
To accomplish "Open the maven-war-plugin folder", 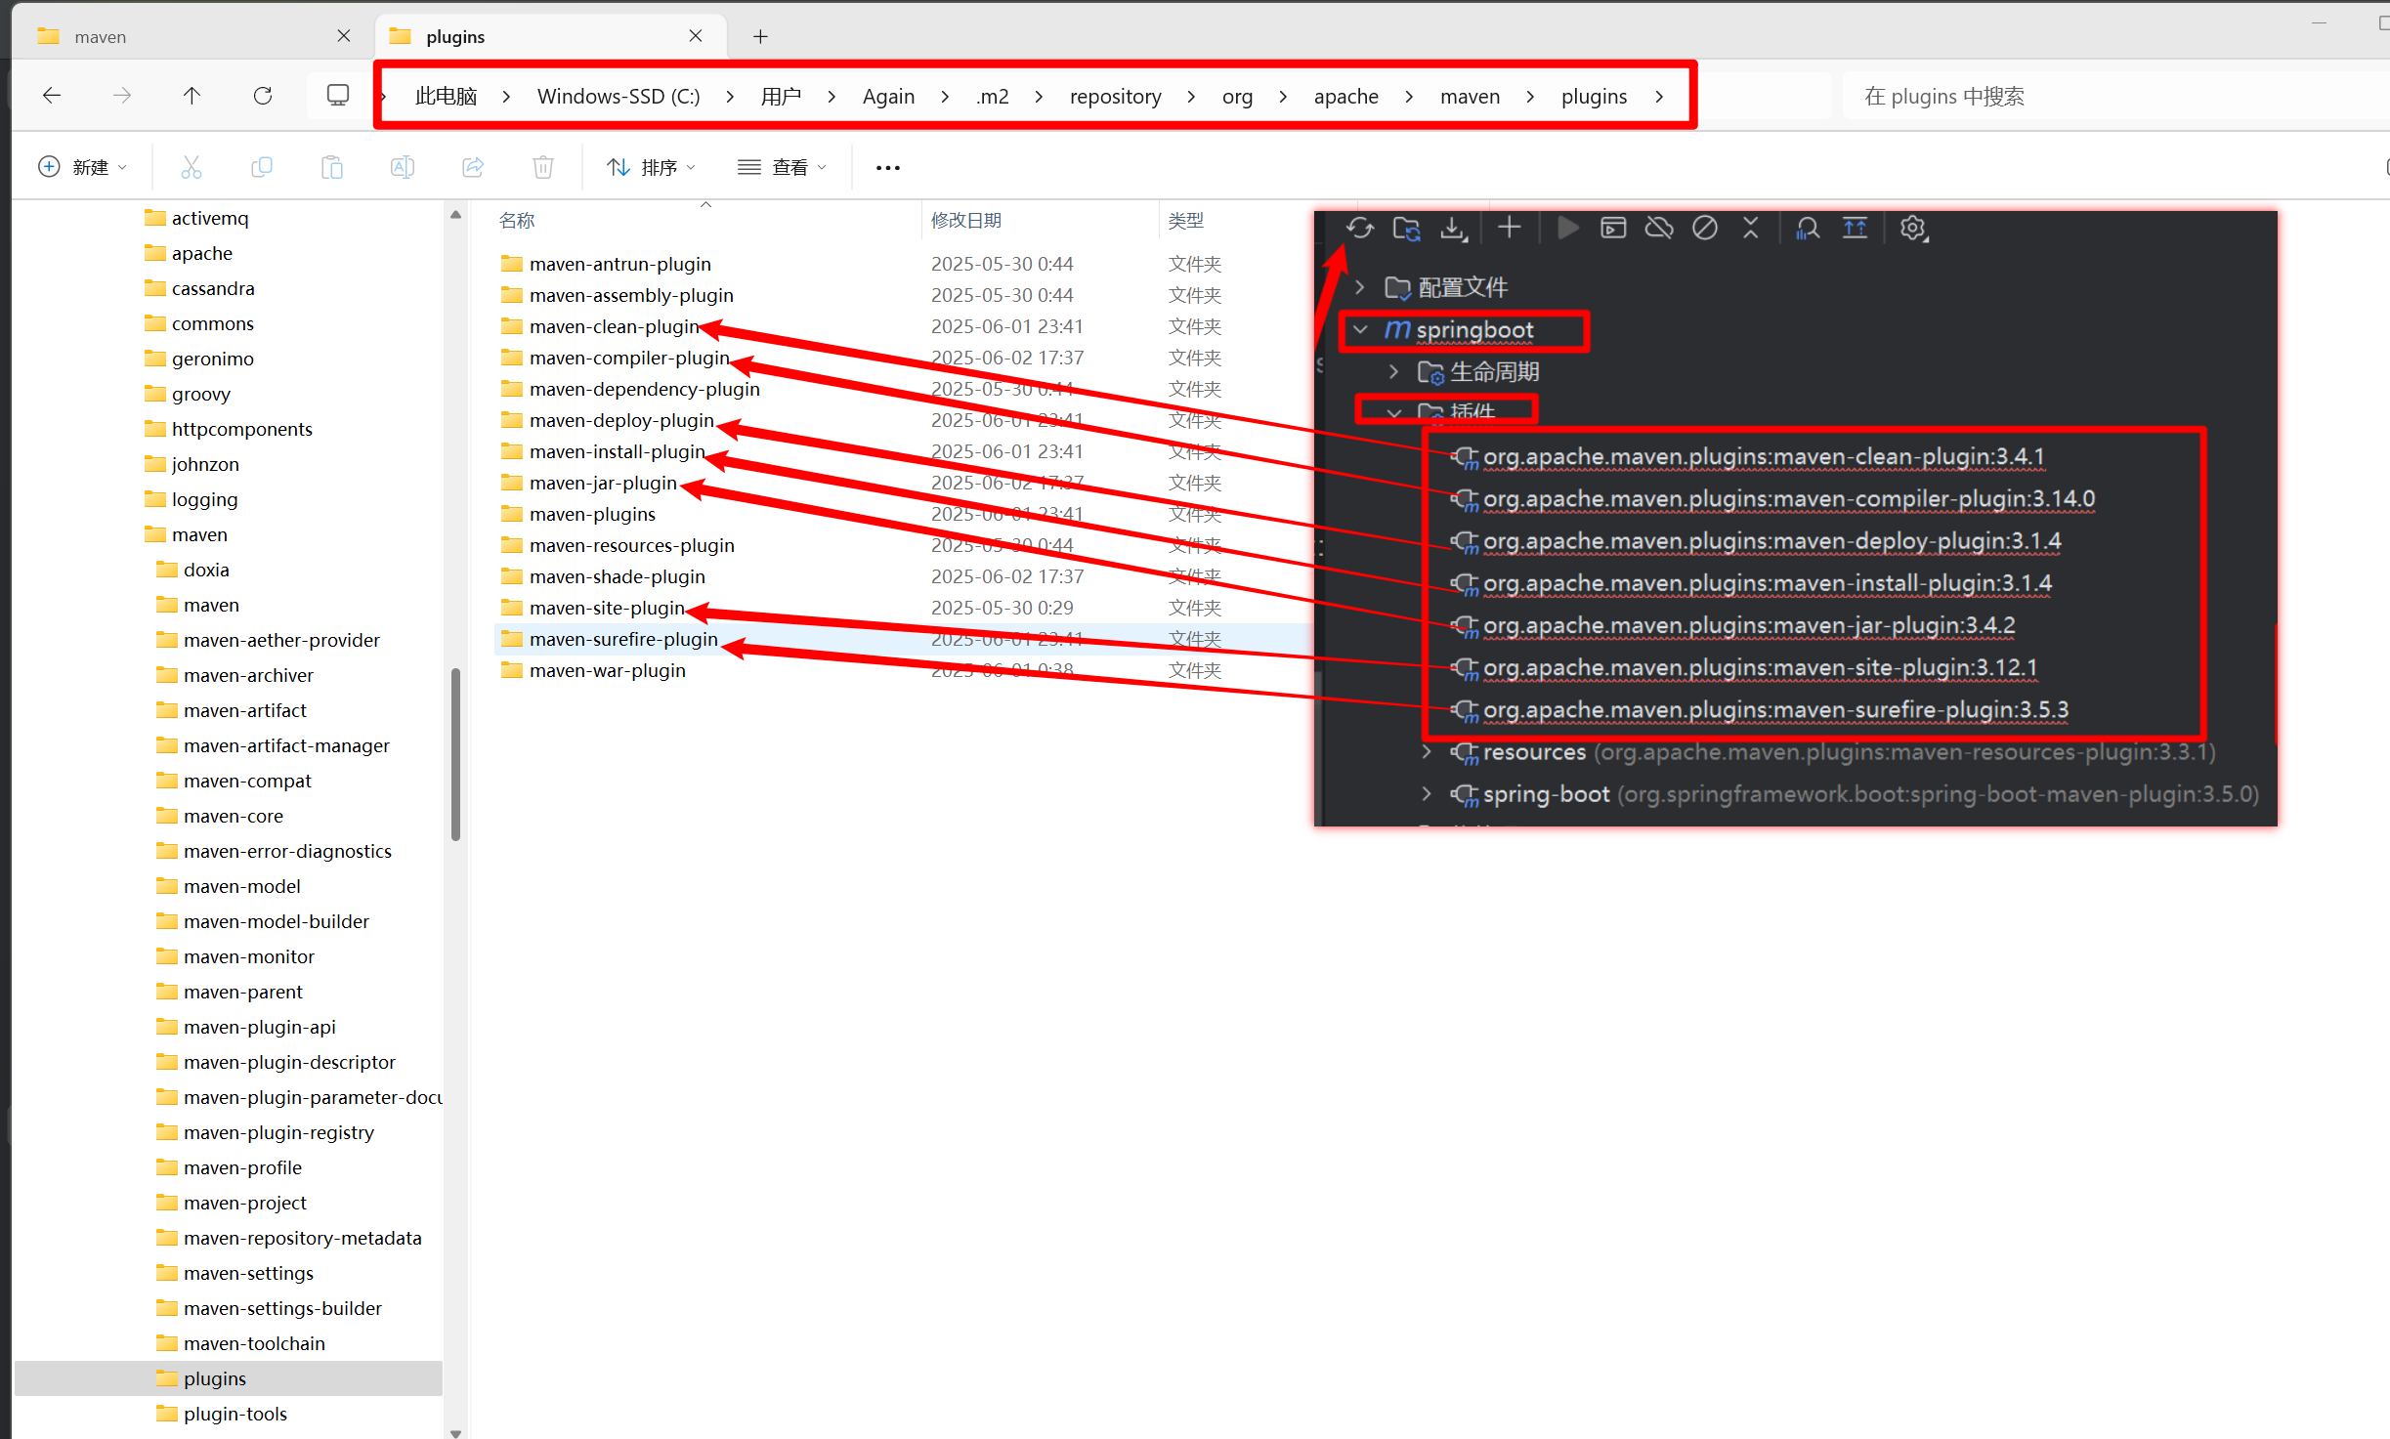I will point(607,670).
